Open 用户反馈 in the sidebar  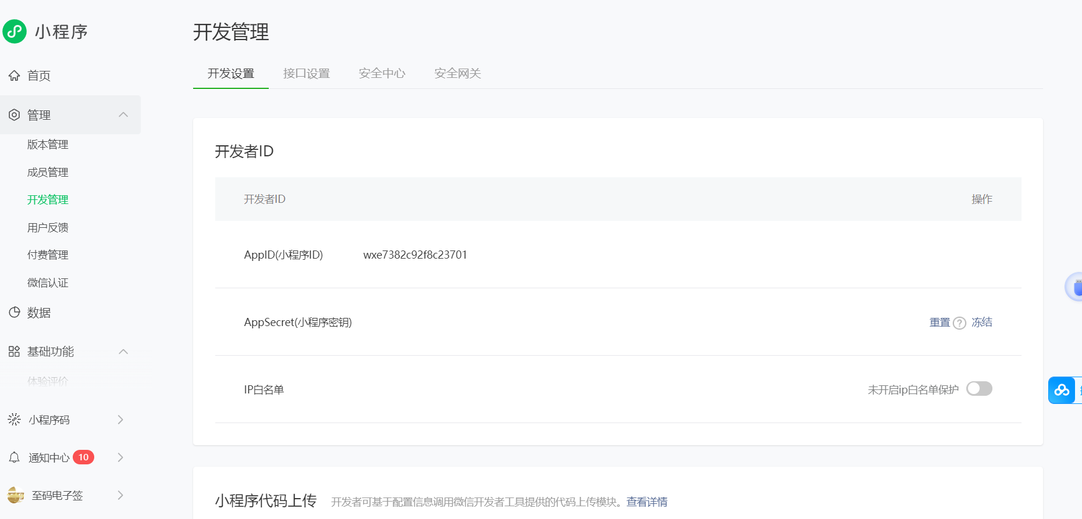click(x=48, y=228)
